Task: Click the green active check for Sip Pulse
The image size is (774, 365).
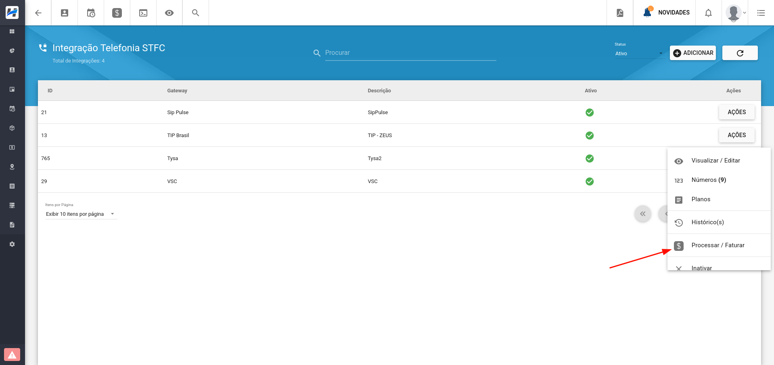Action: [x=590, y=113]
